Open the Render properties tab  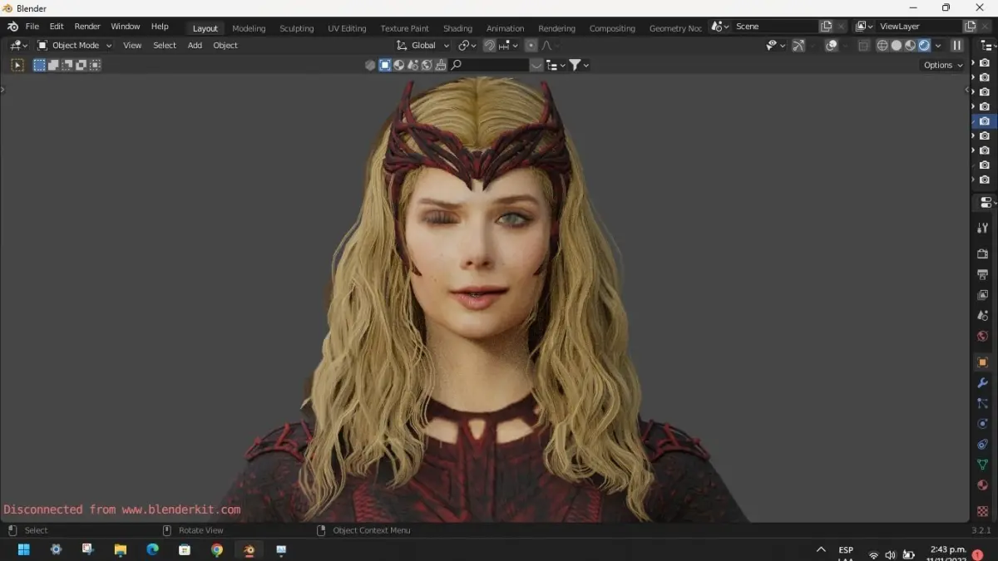click(982, 253)
